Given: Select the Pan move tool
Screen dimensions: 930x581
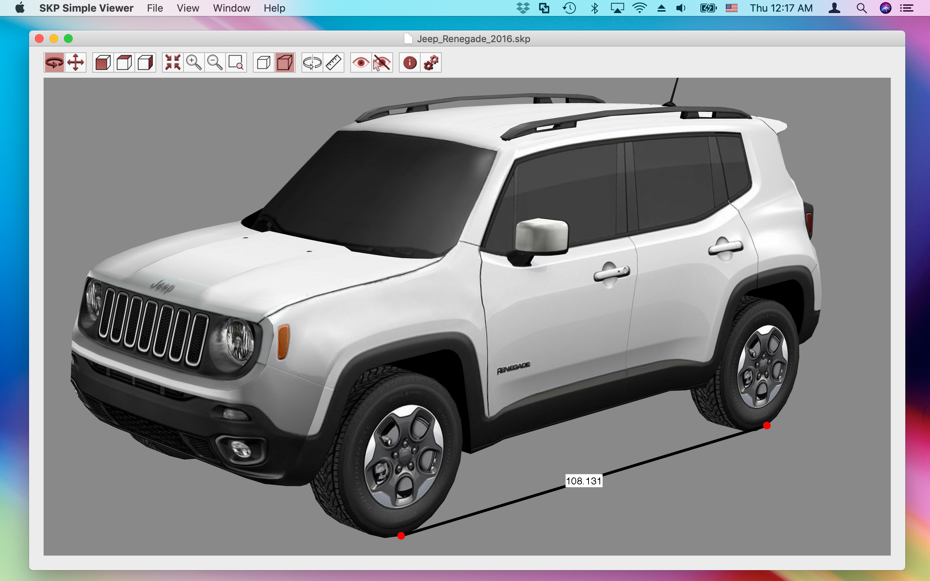Looking at the screenshot, I should tap(75, 62).
